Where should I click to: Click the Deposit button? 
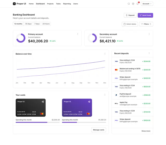point(130,15)
